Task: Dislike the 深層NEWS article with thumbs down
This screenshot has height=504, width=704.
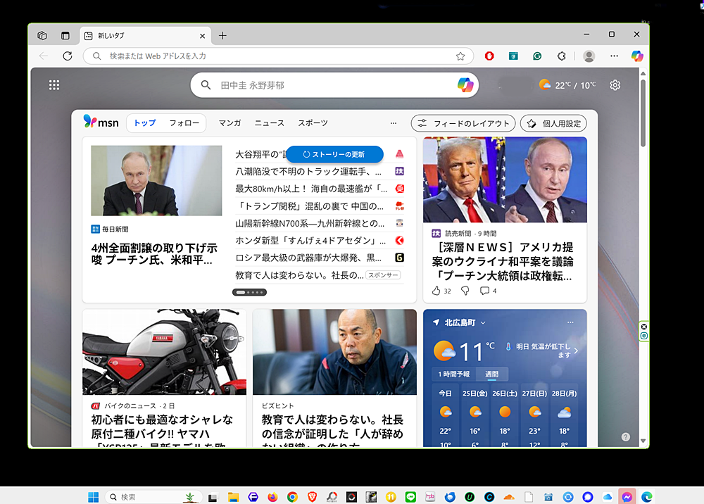Action: pos(465,291)
